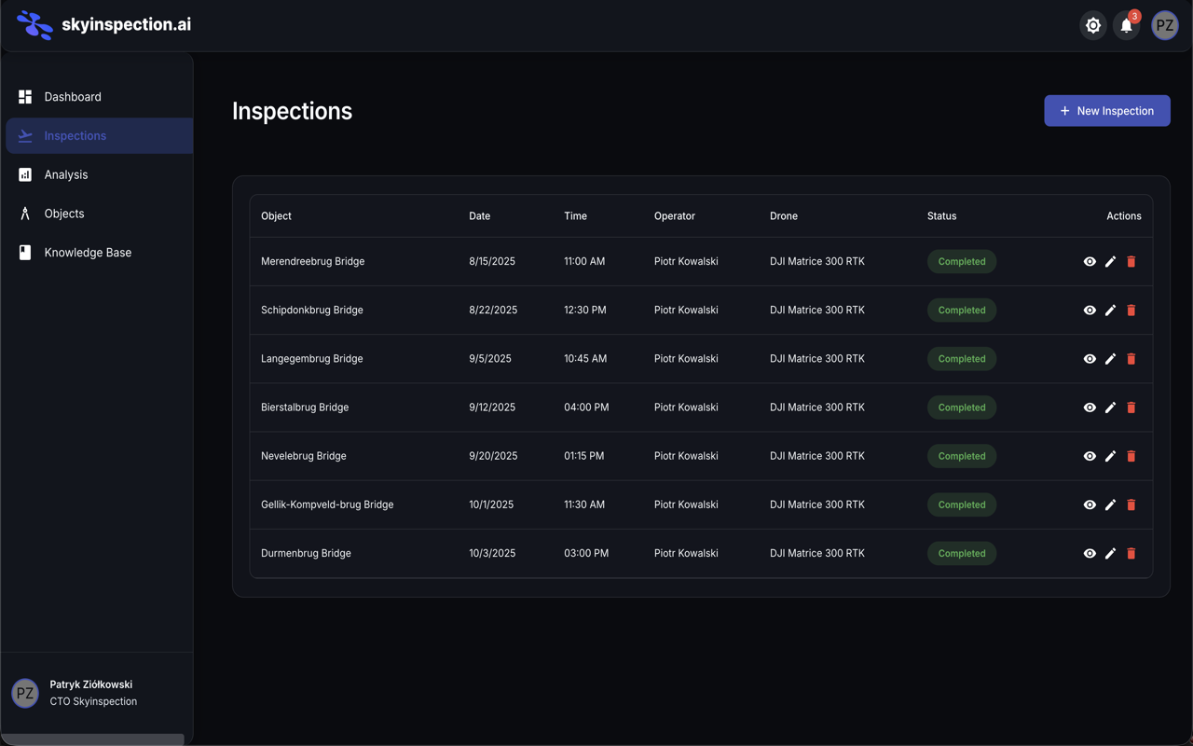Click the New Inspection button
Viewport: 1193px width, 746px height.
(1106, 111)
